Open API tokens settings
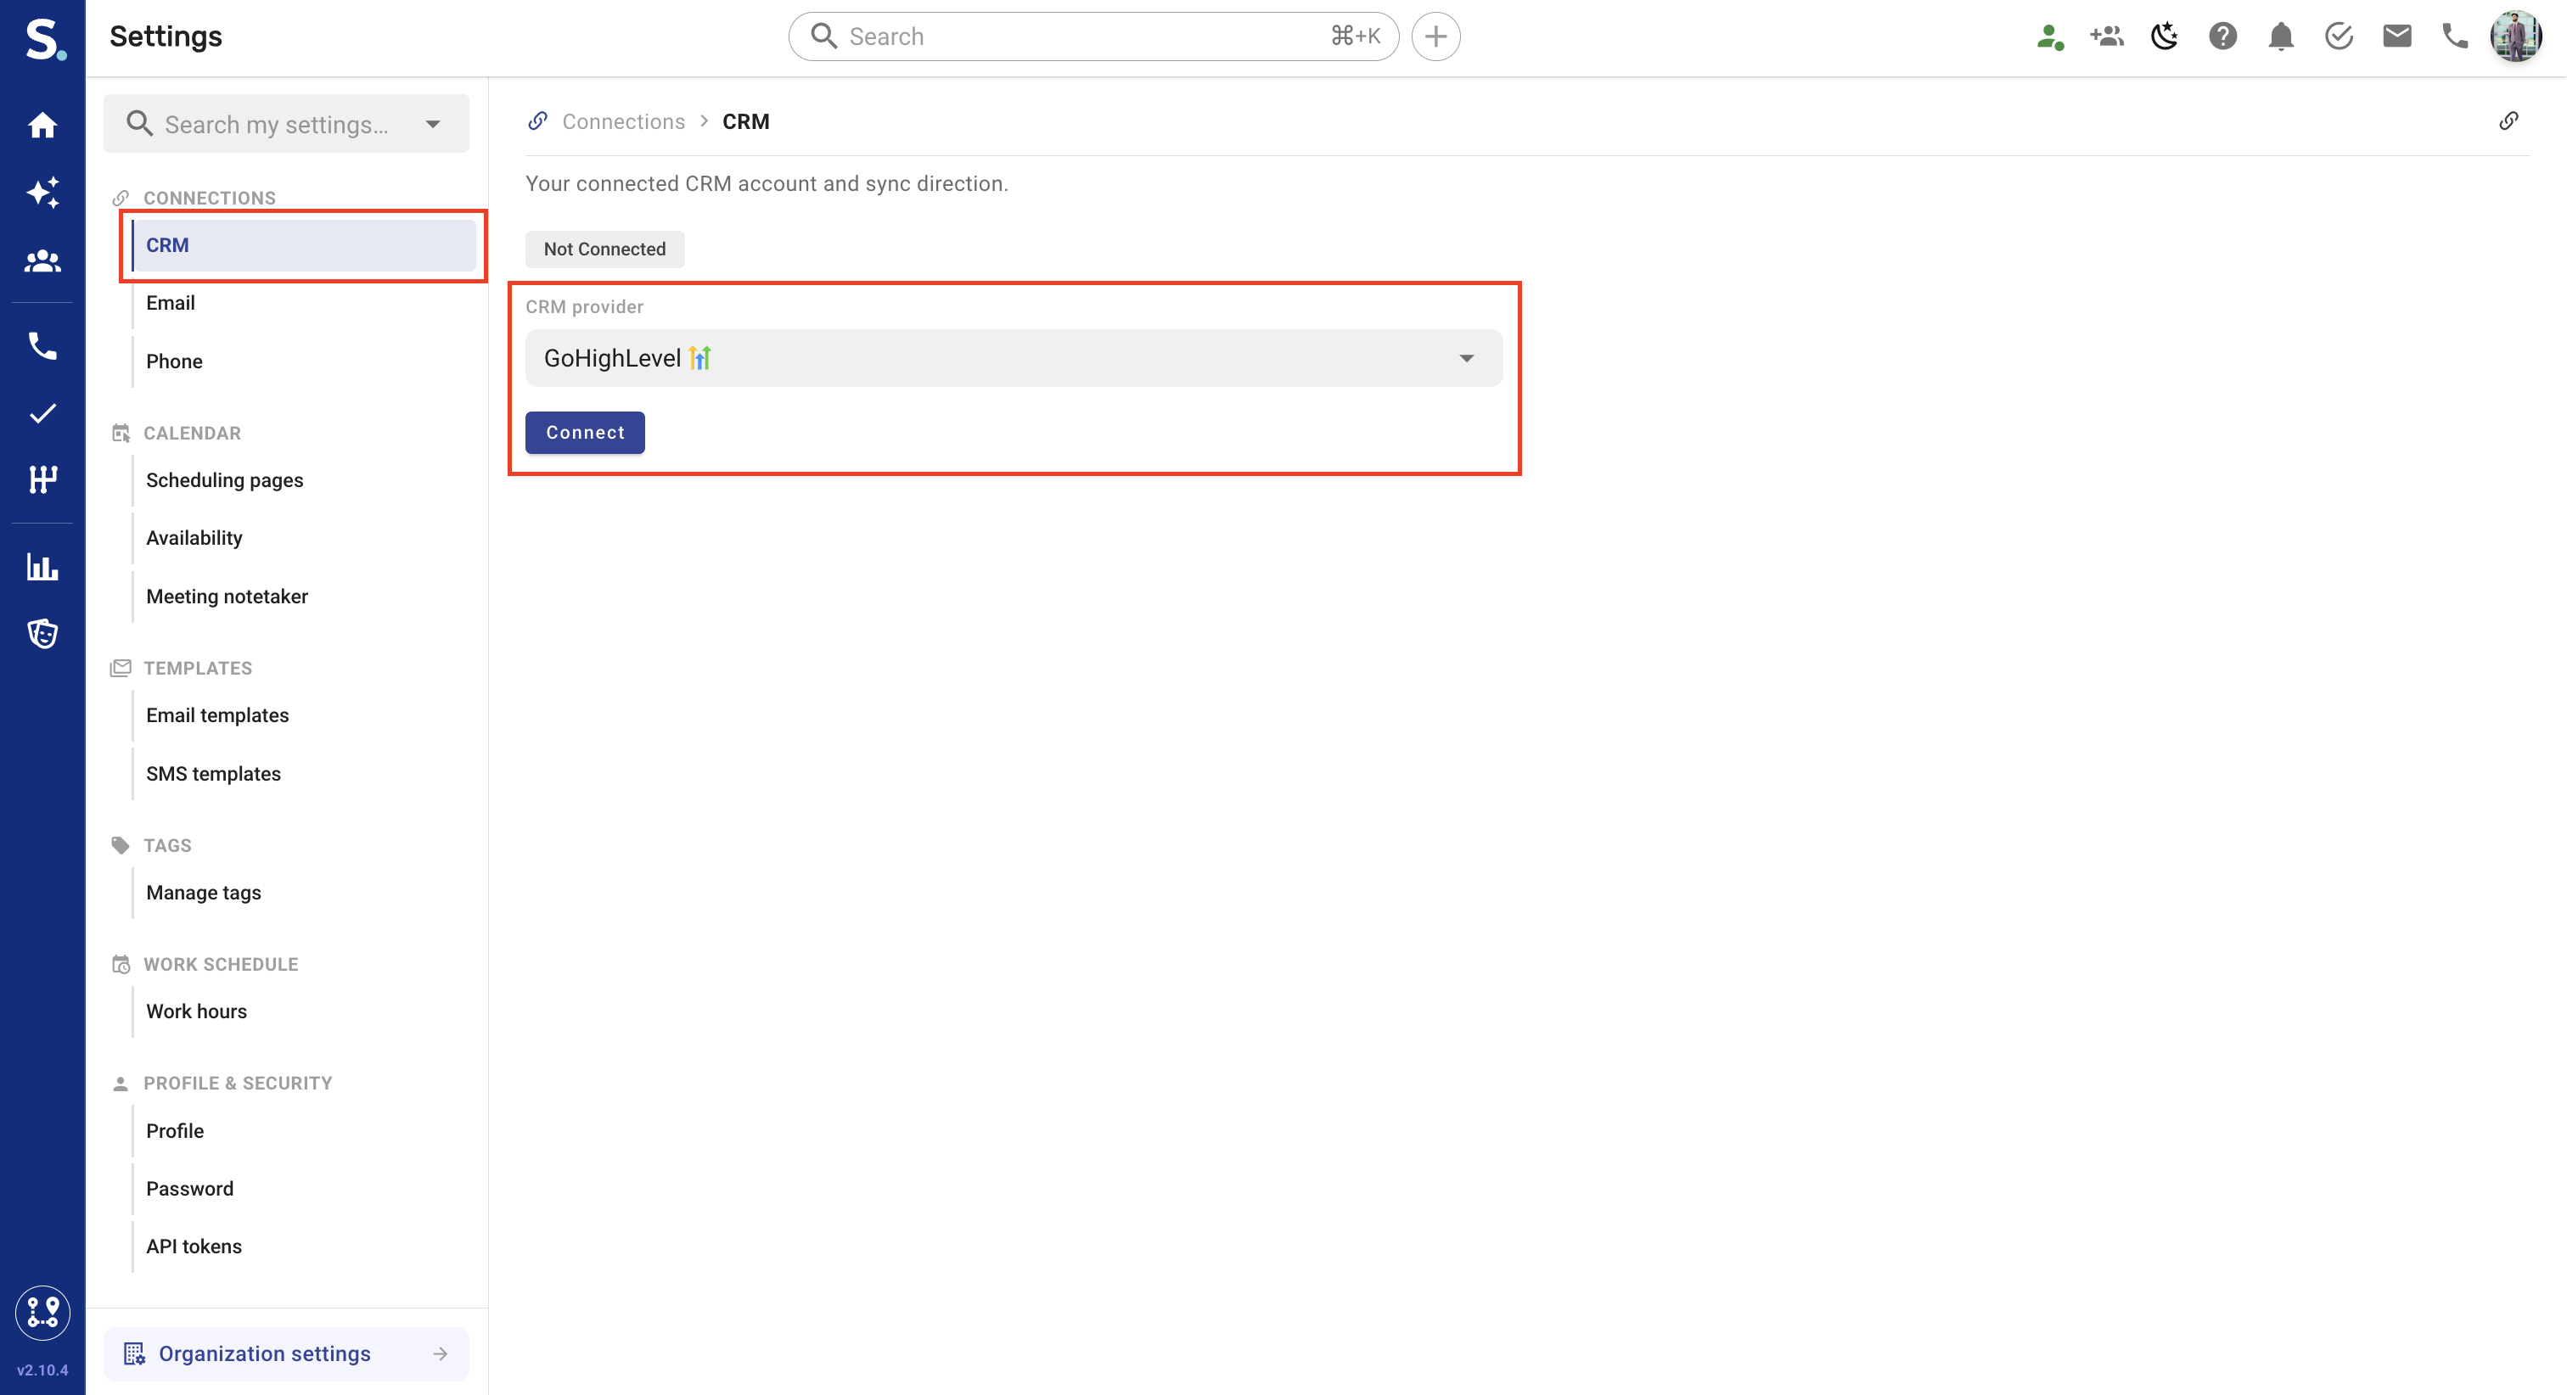The image size is (2567, 1395). tap(304, 1247)
